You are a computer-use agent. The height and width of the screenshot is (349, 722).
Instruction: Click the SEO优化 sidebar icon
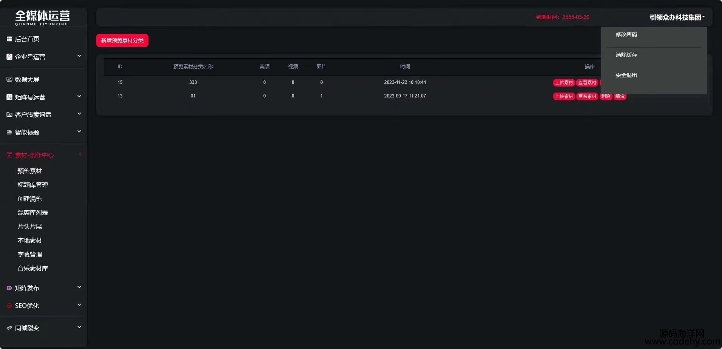[9, 306]
